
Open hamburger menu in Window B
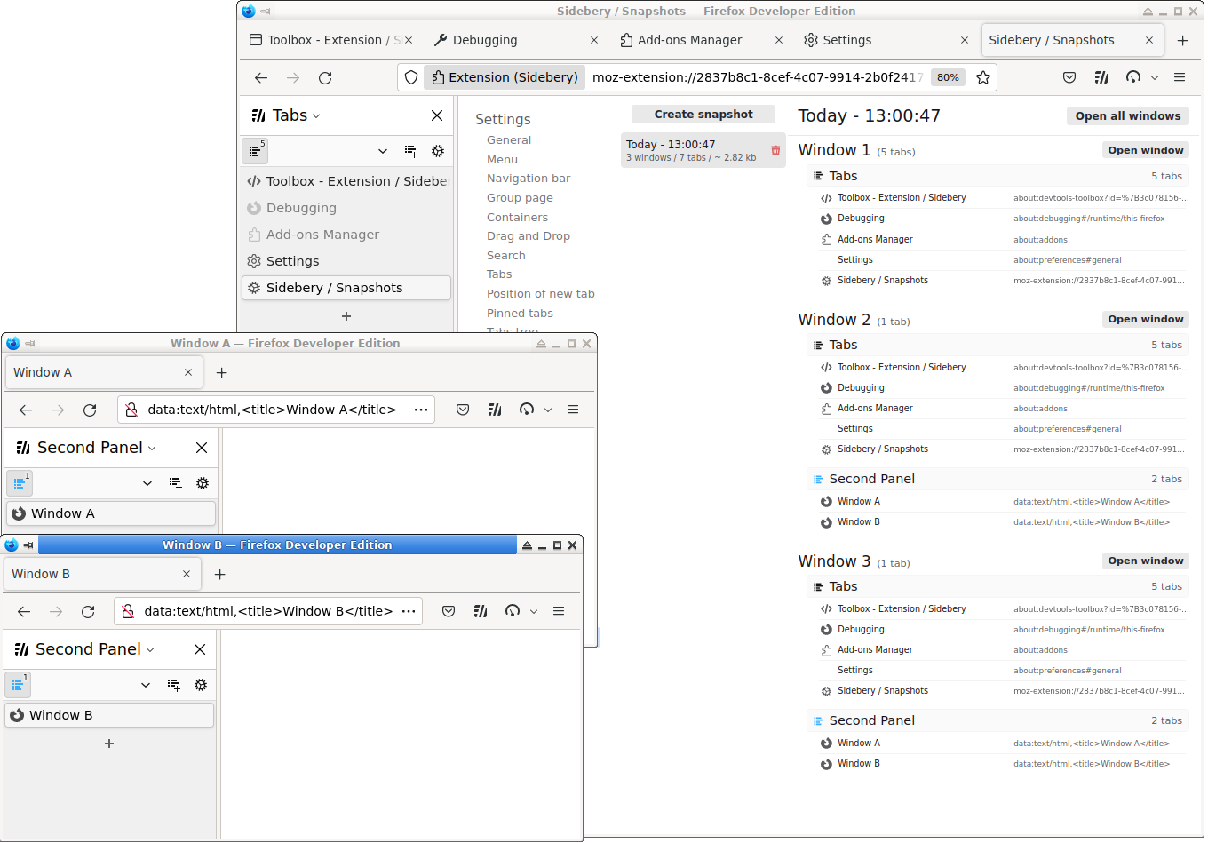coord(559,611)
